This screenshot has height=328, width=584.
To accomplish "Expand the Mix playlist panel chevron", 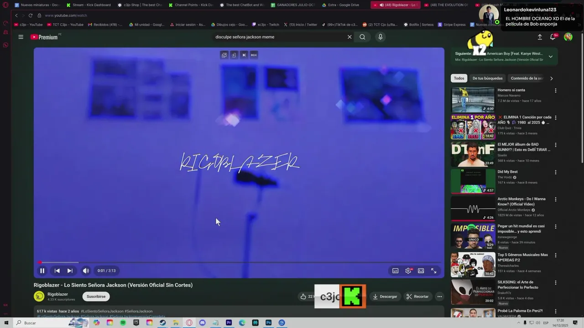I will click(x=551, y=56).
